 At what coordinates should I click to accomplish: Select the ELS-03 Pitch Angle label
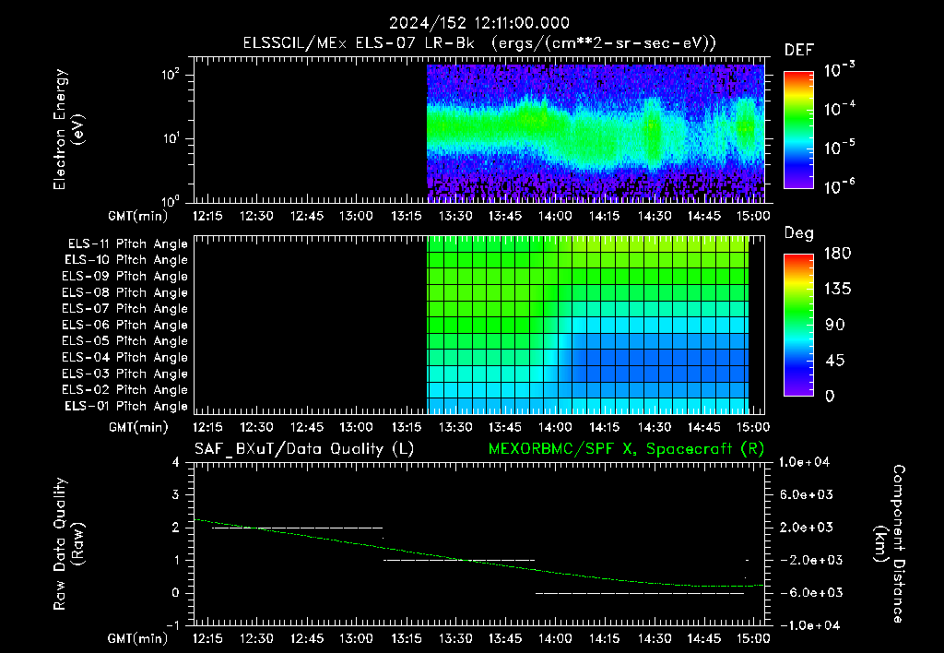(x=124, y=374)
